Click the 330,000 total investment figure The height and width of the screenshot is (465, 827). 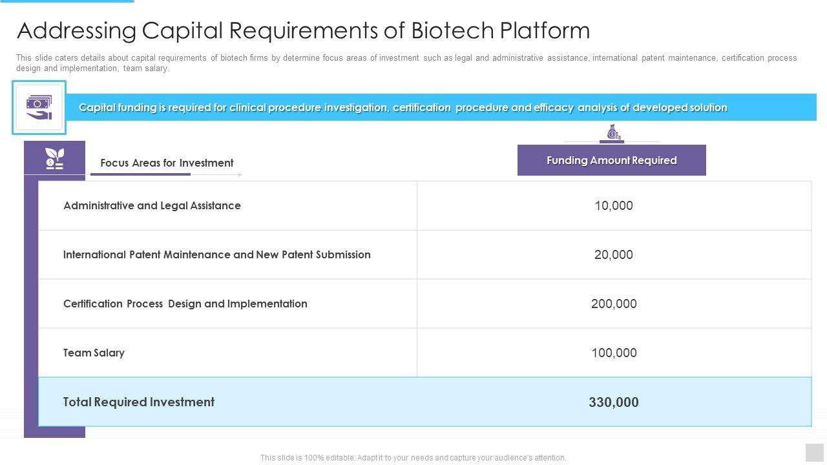[x=613, y=402]
